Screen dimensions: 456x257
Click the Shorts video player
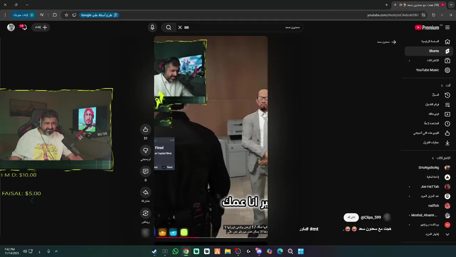(211, 137)
